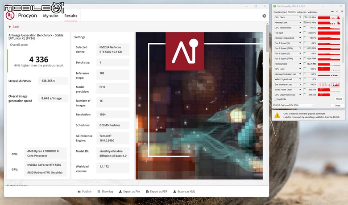Open Video Engine Load dropdown
The image size is (348, 205).
click(300, 79)
